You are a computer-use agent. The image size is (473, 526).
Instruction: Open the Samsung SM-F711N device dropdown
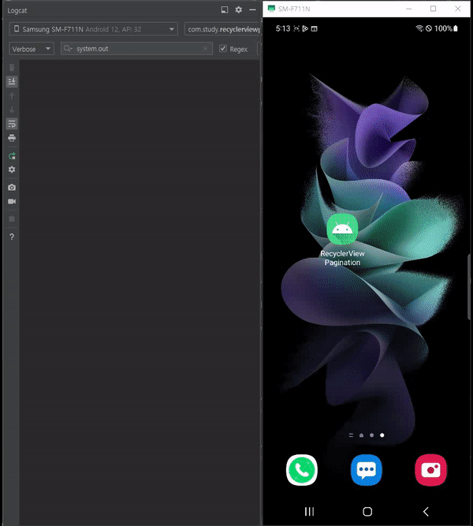93,29
